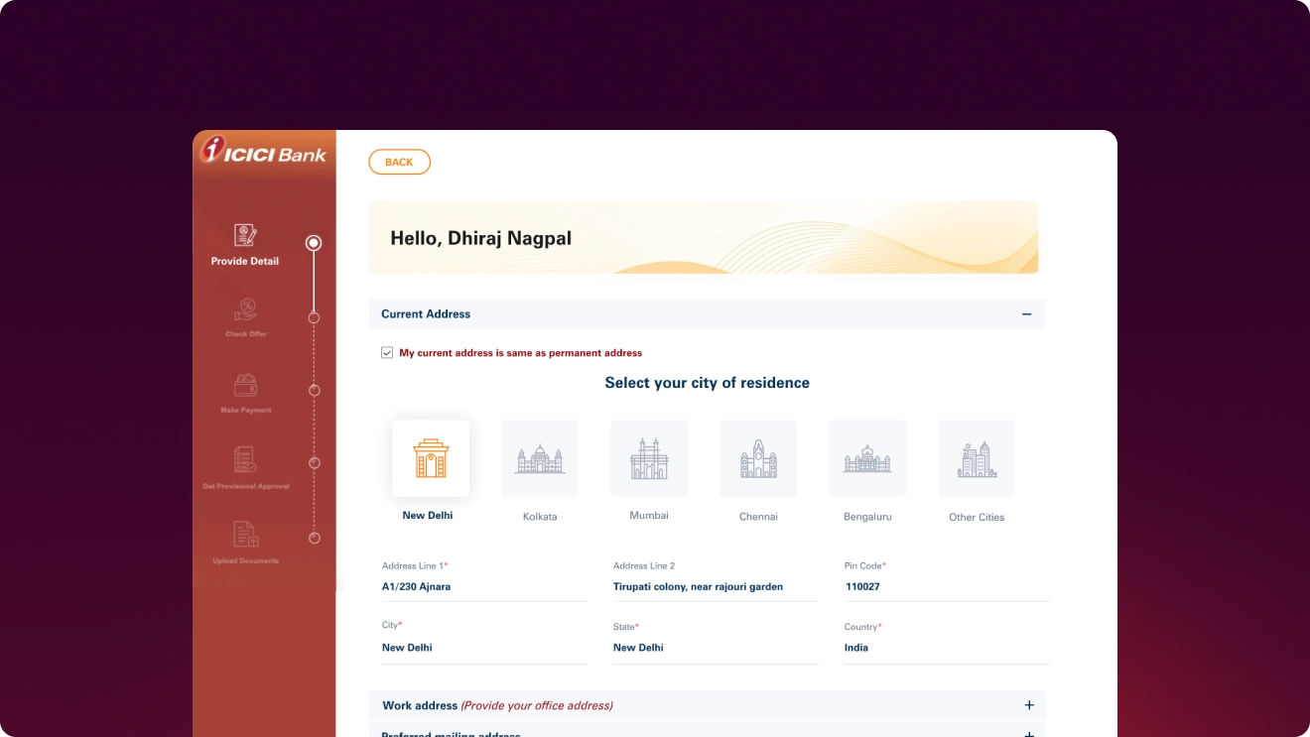
Task: Click the Select your city of residence heading
Action: tap(708, 383)
